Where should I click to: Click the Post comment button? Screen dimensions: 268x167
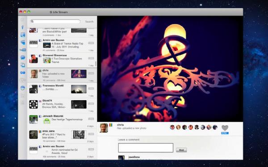[181, 150]
